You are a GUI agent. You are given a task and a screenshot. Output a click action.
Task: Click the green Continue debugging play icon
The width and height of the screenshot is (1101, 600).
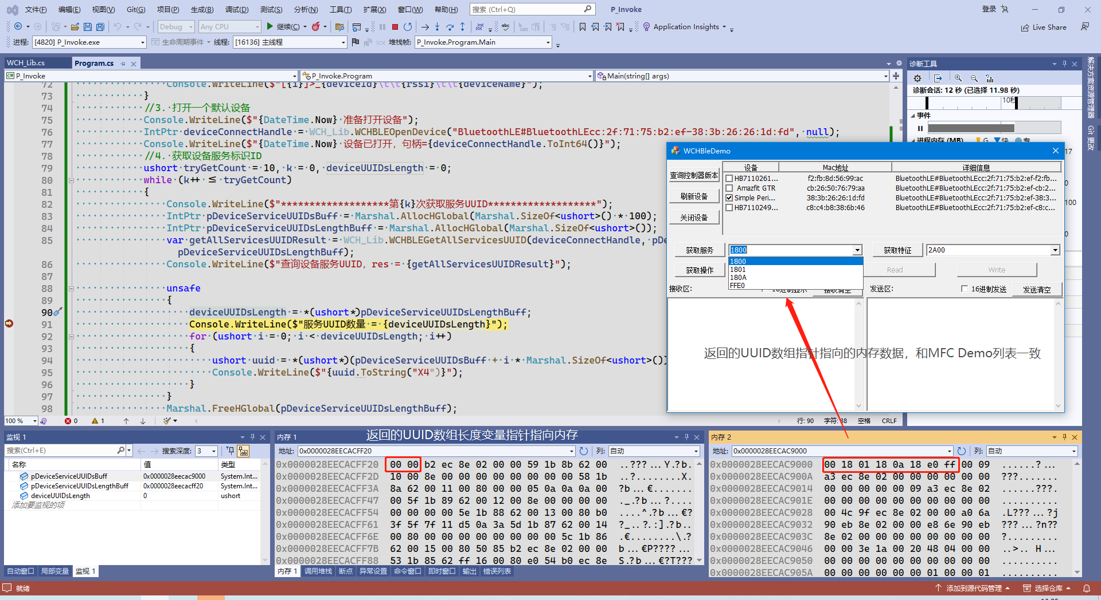(x=270, y=26)
